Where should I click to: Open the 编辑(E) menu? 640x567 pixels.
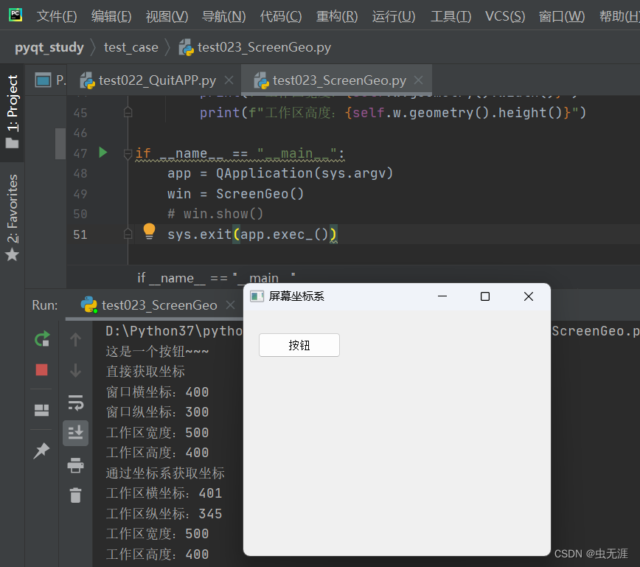pyautogui.click(x=111, y=16)
